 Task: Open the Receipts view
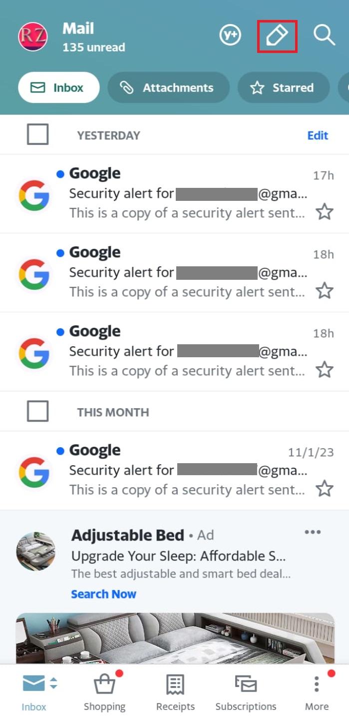(x=175, y=690)
